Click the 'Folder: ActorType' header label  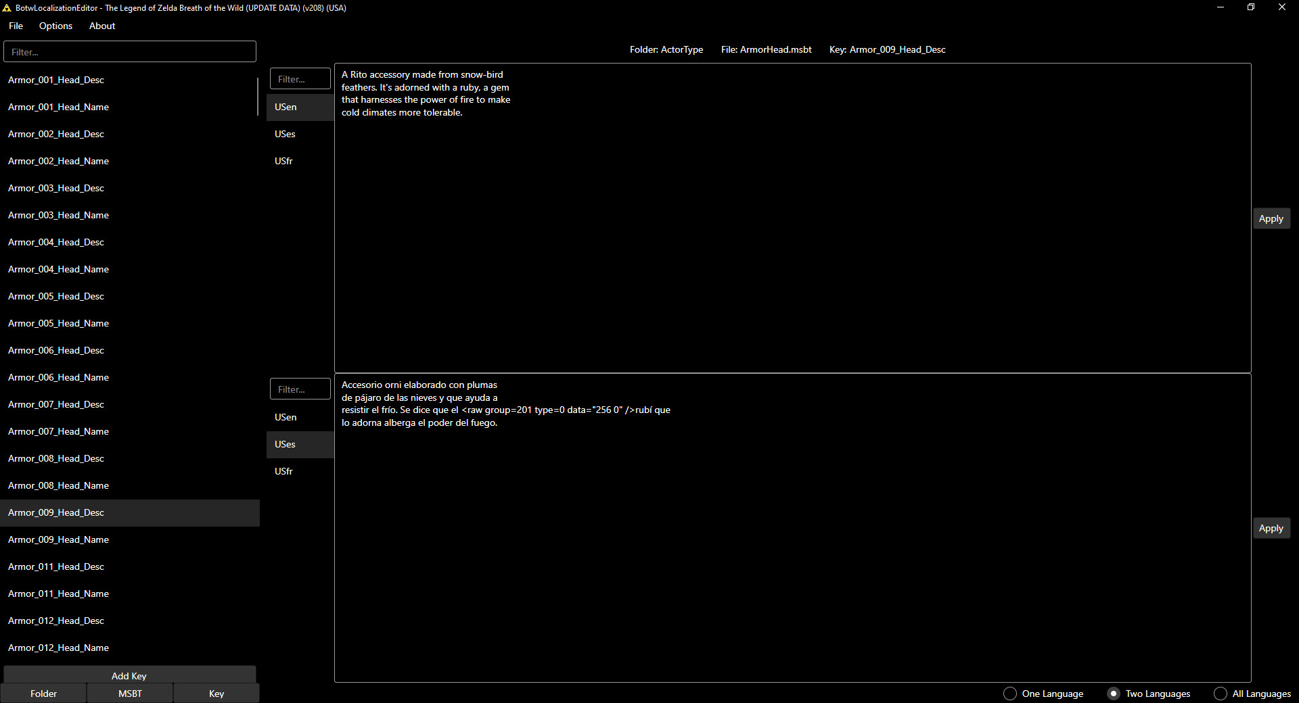pos(666,49)
